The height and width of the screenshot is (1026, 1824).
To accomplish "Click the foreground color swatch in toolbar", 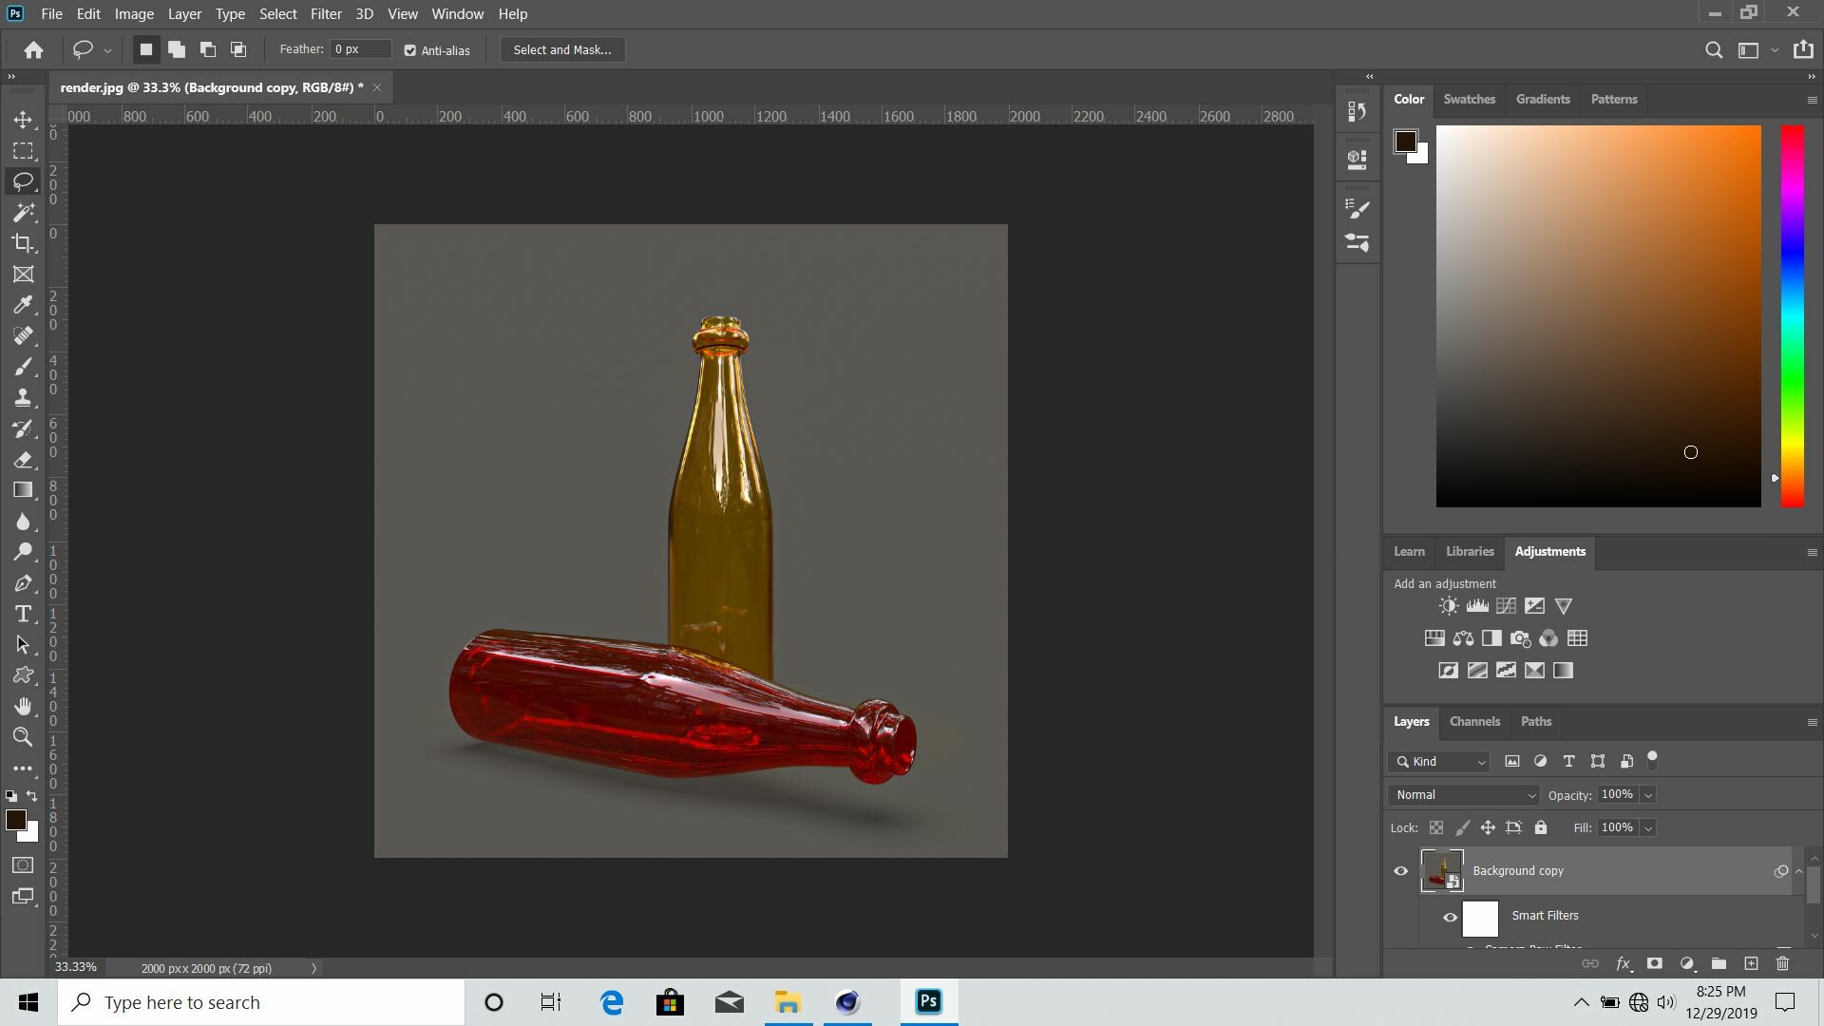I will tap(15, 821).
